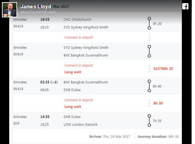This screenshot has height=144, width=195.
Task: Click the Dubai to Gatwick route line icon
Action: pos(149,120)
